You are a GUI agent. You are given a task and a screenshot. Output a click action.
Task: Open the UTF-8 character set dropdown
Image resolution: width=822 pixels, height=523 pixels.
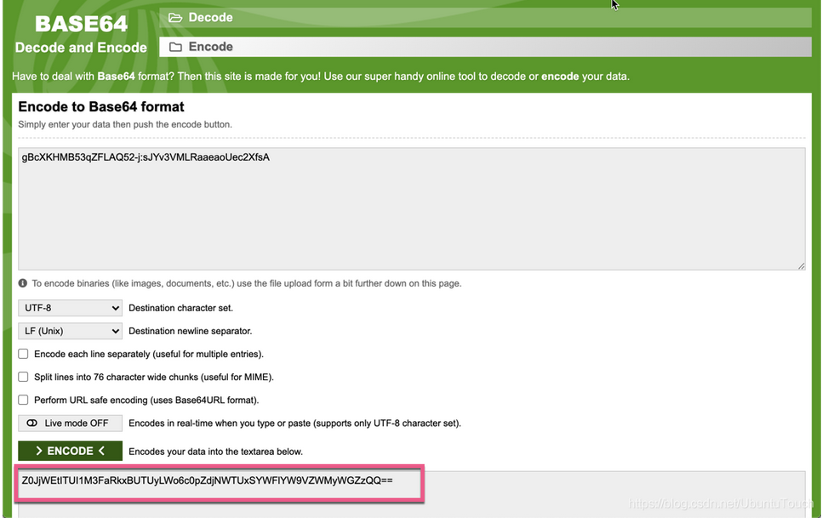click(69, 307)
